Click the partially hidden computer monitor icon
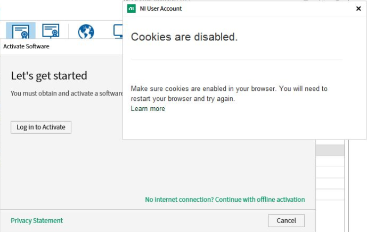The width and height of the screenshot is (367, 232). point(118,31)
